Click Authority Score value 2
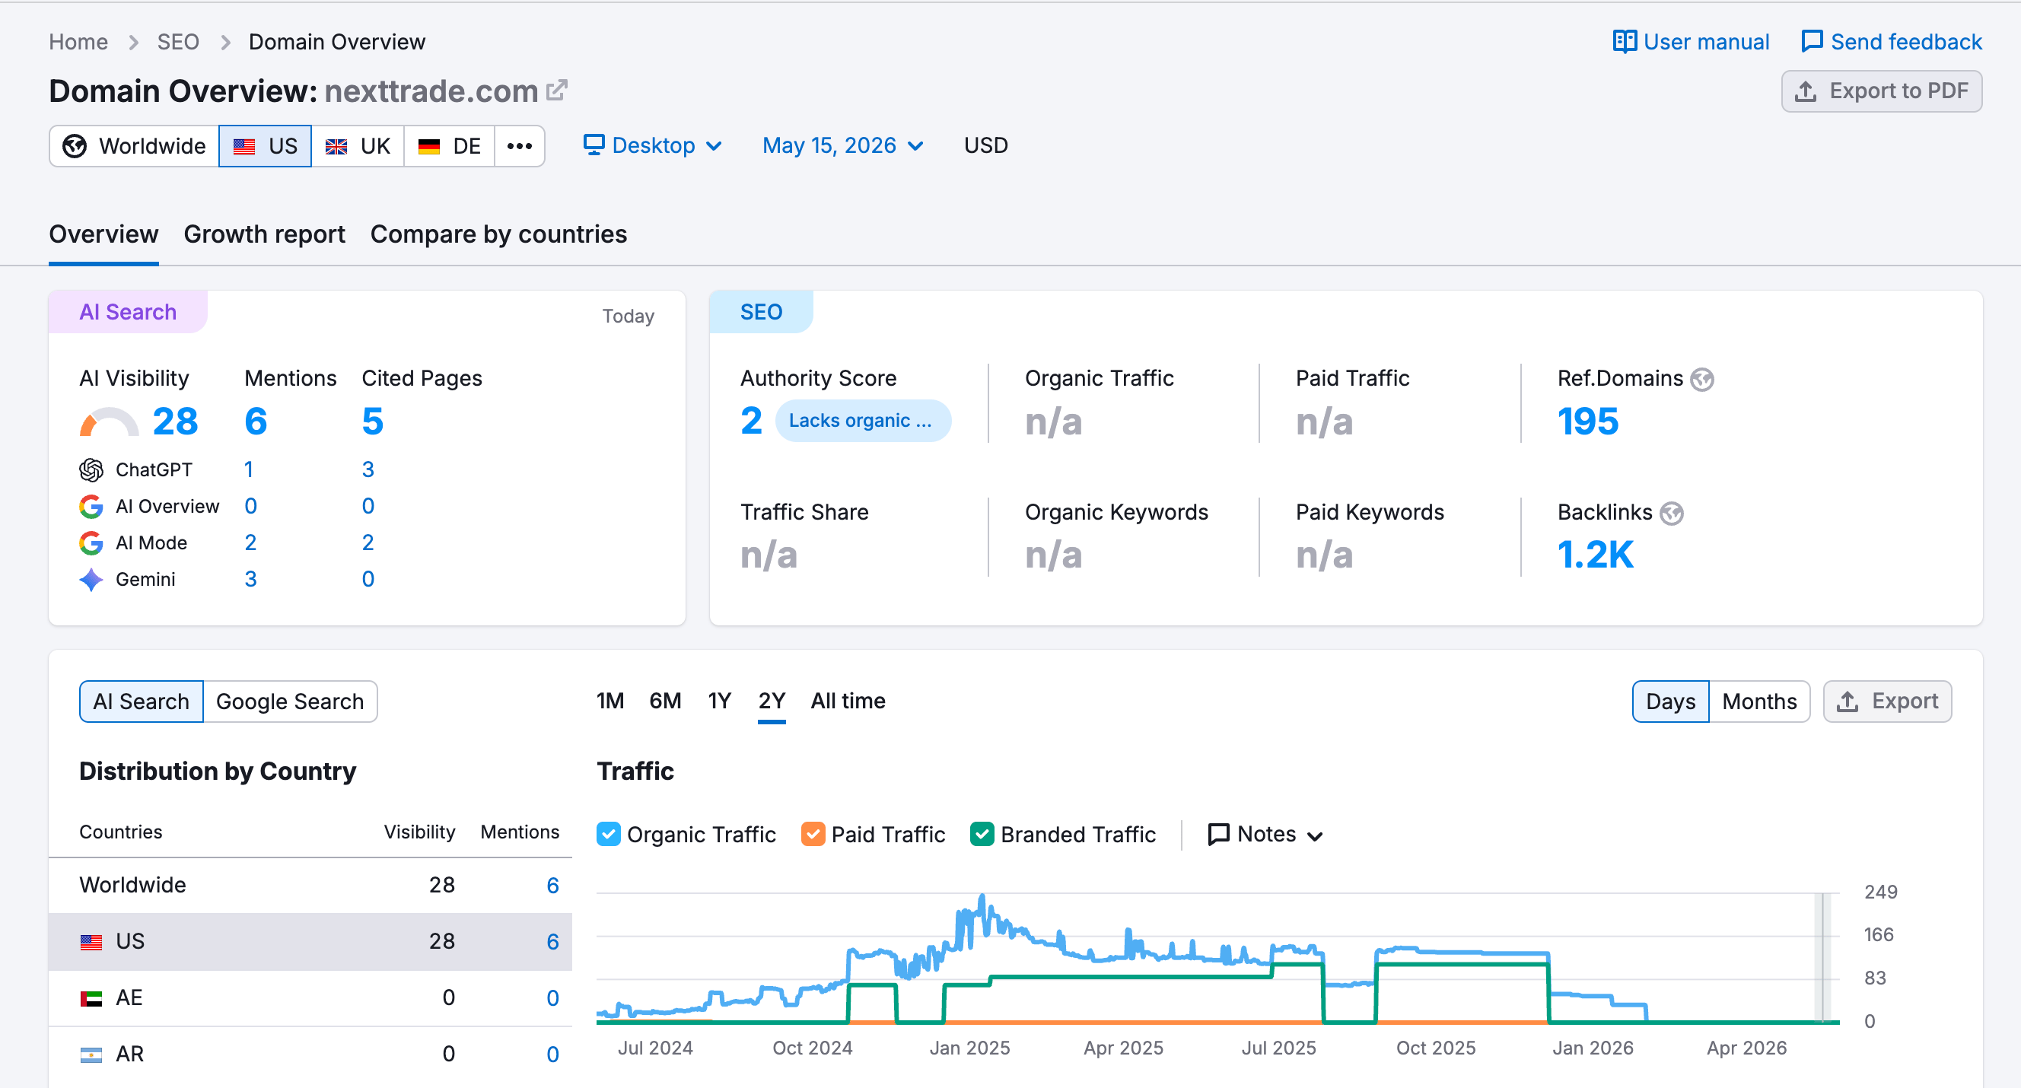This screenshot has height=1088, width=2021. click(751, 422)
